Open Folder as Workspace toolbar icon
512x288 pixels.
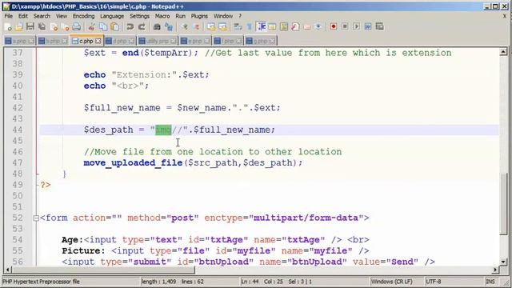tap(307, 26)
